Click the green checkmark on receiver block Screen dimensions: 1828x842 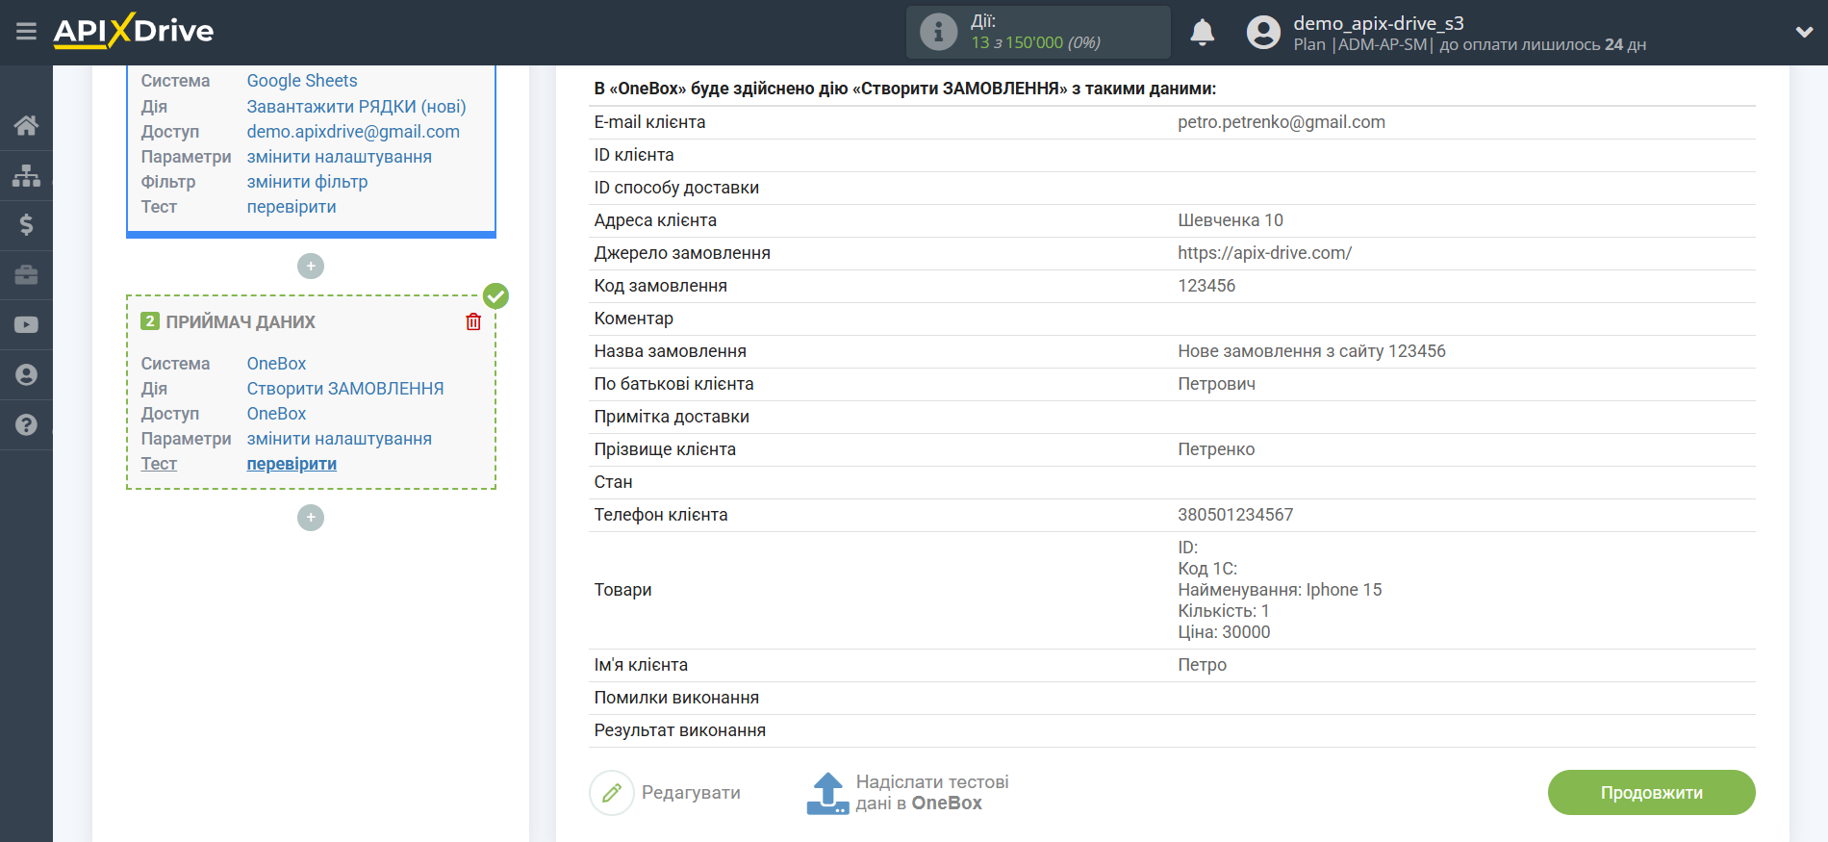point(495,295)
